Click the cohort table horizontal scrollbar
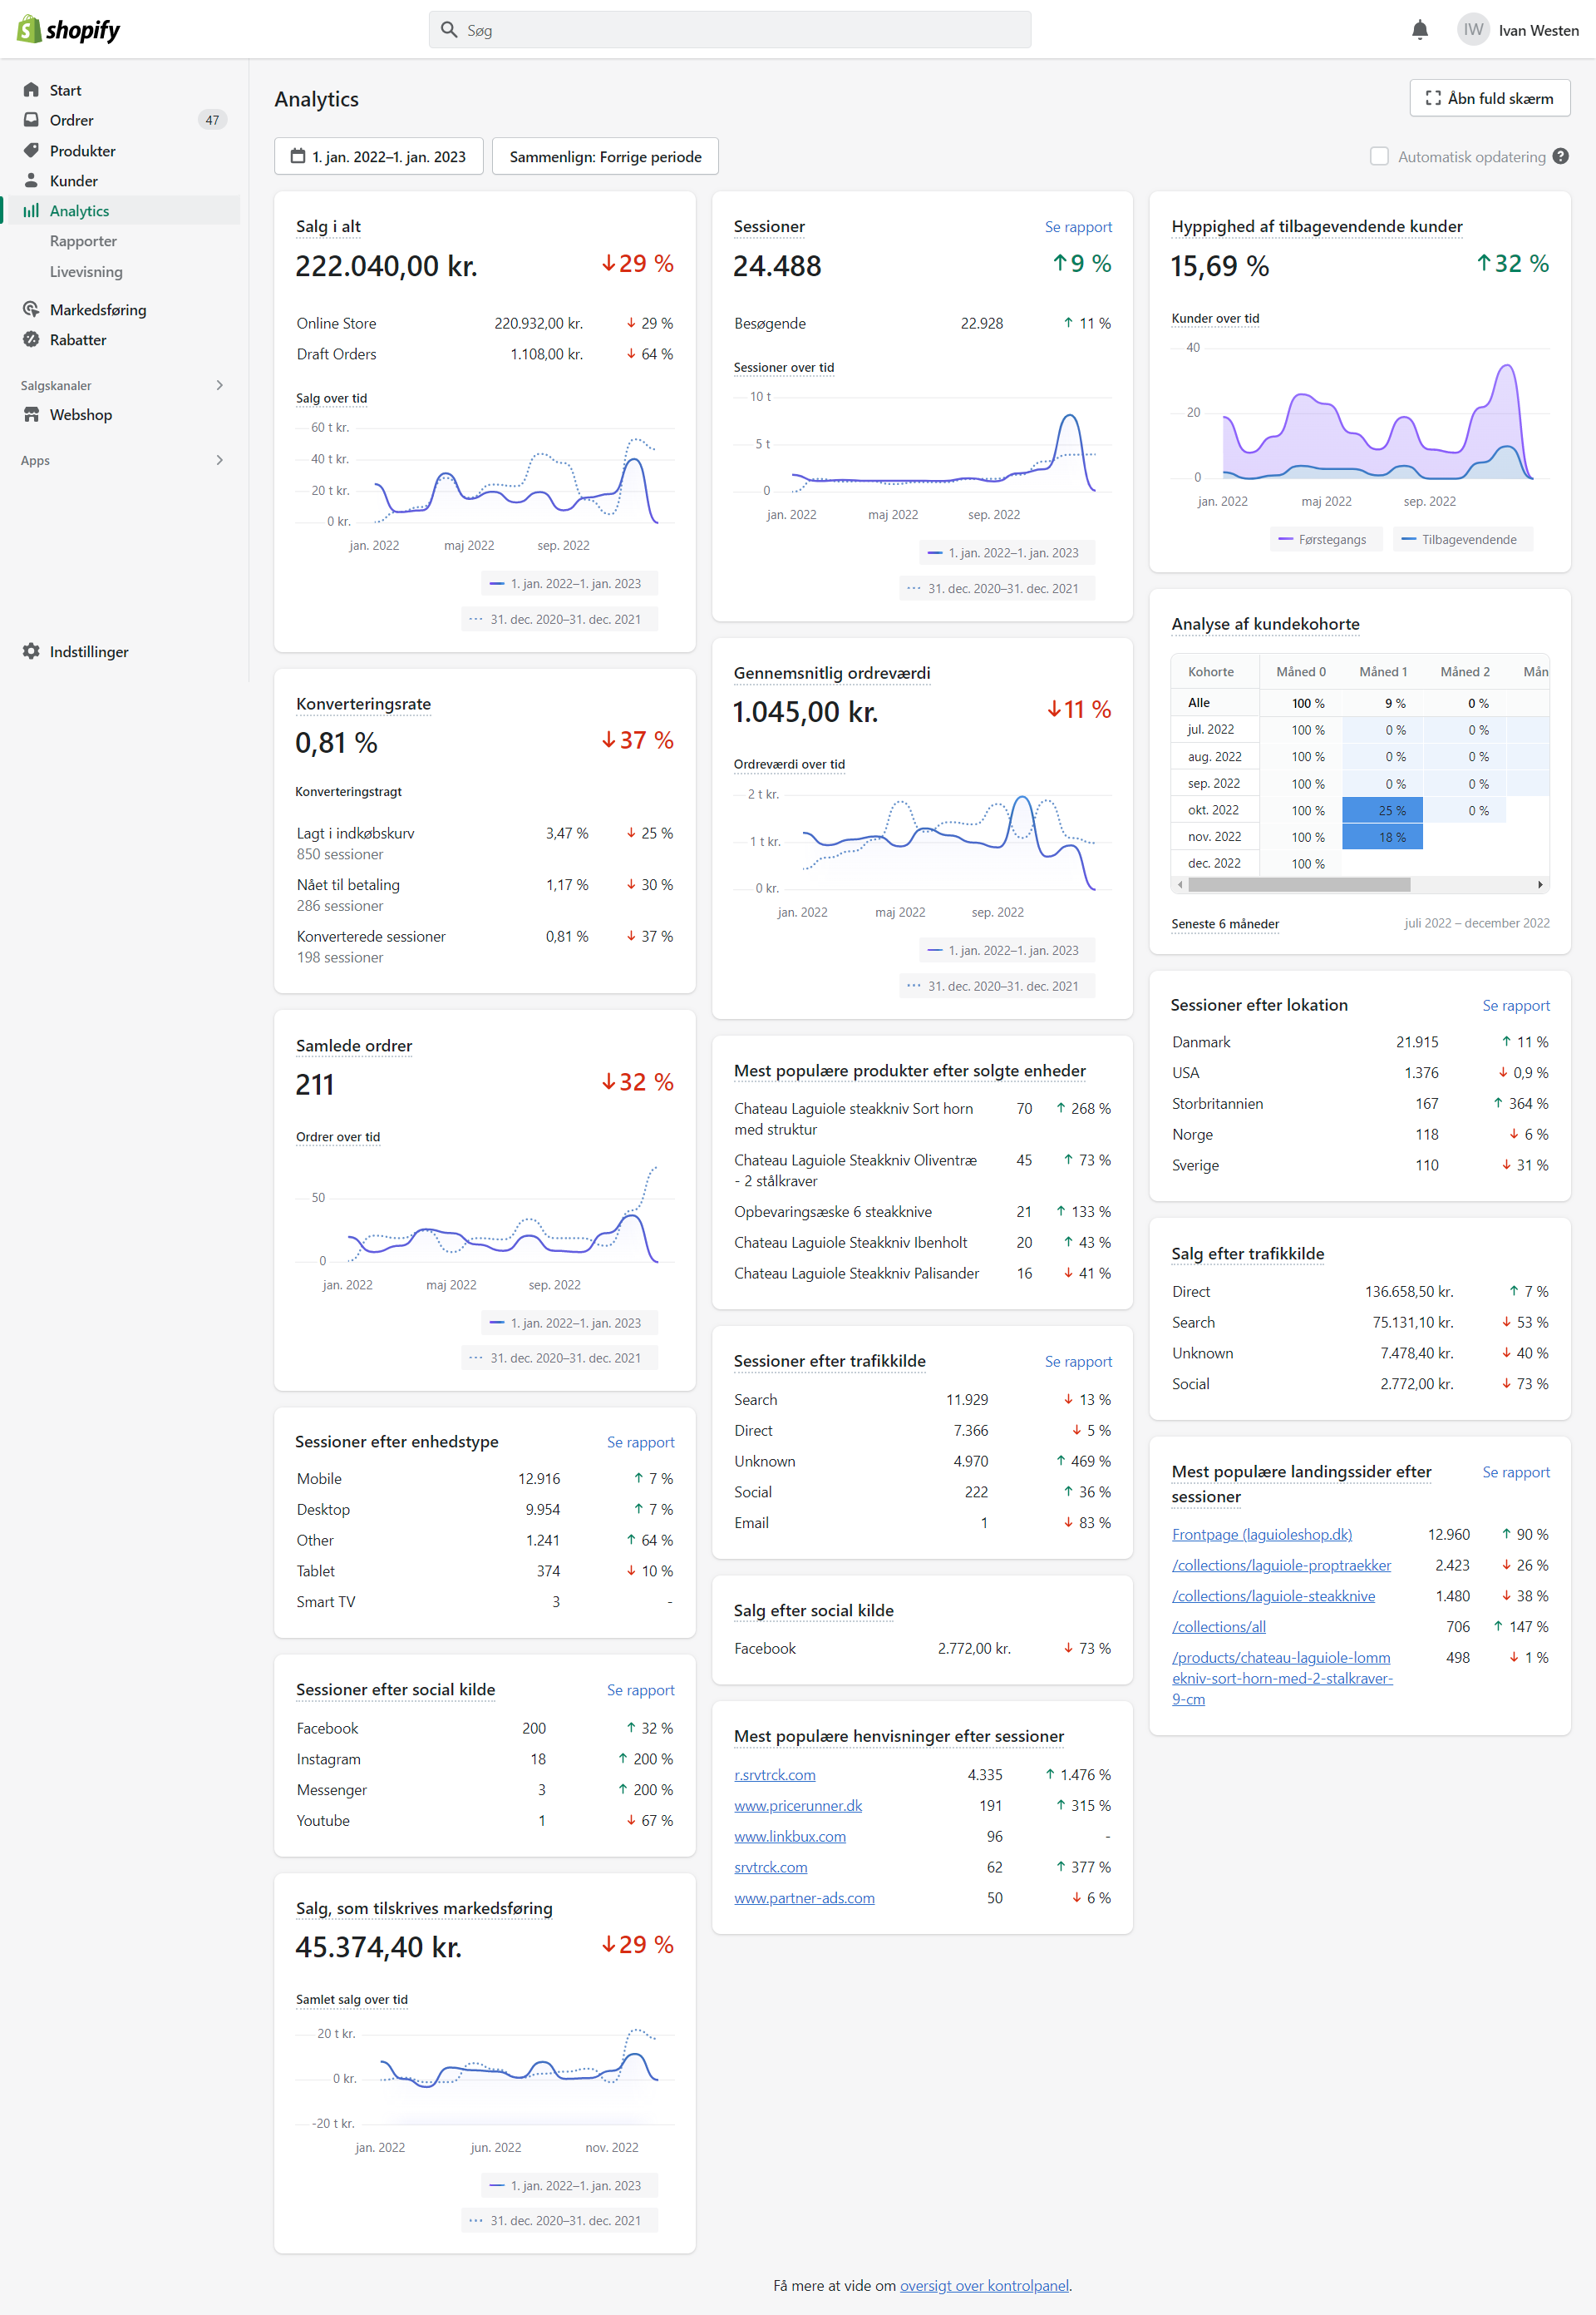This screenshot has height=2315, width=1596. click(1300, 884)
